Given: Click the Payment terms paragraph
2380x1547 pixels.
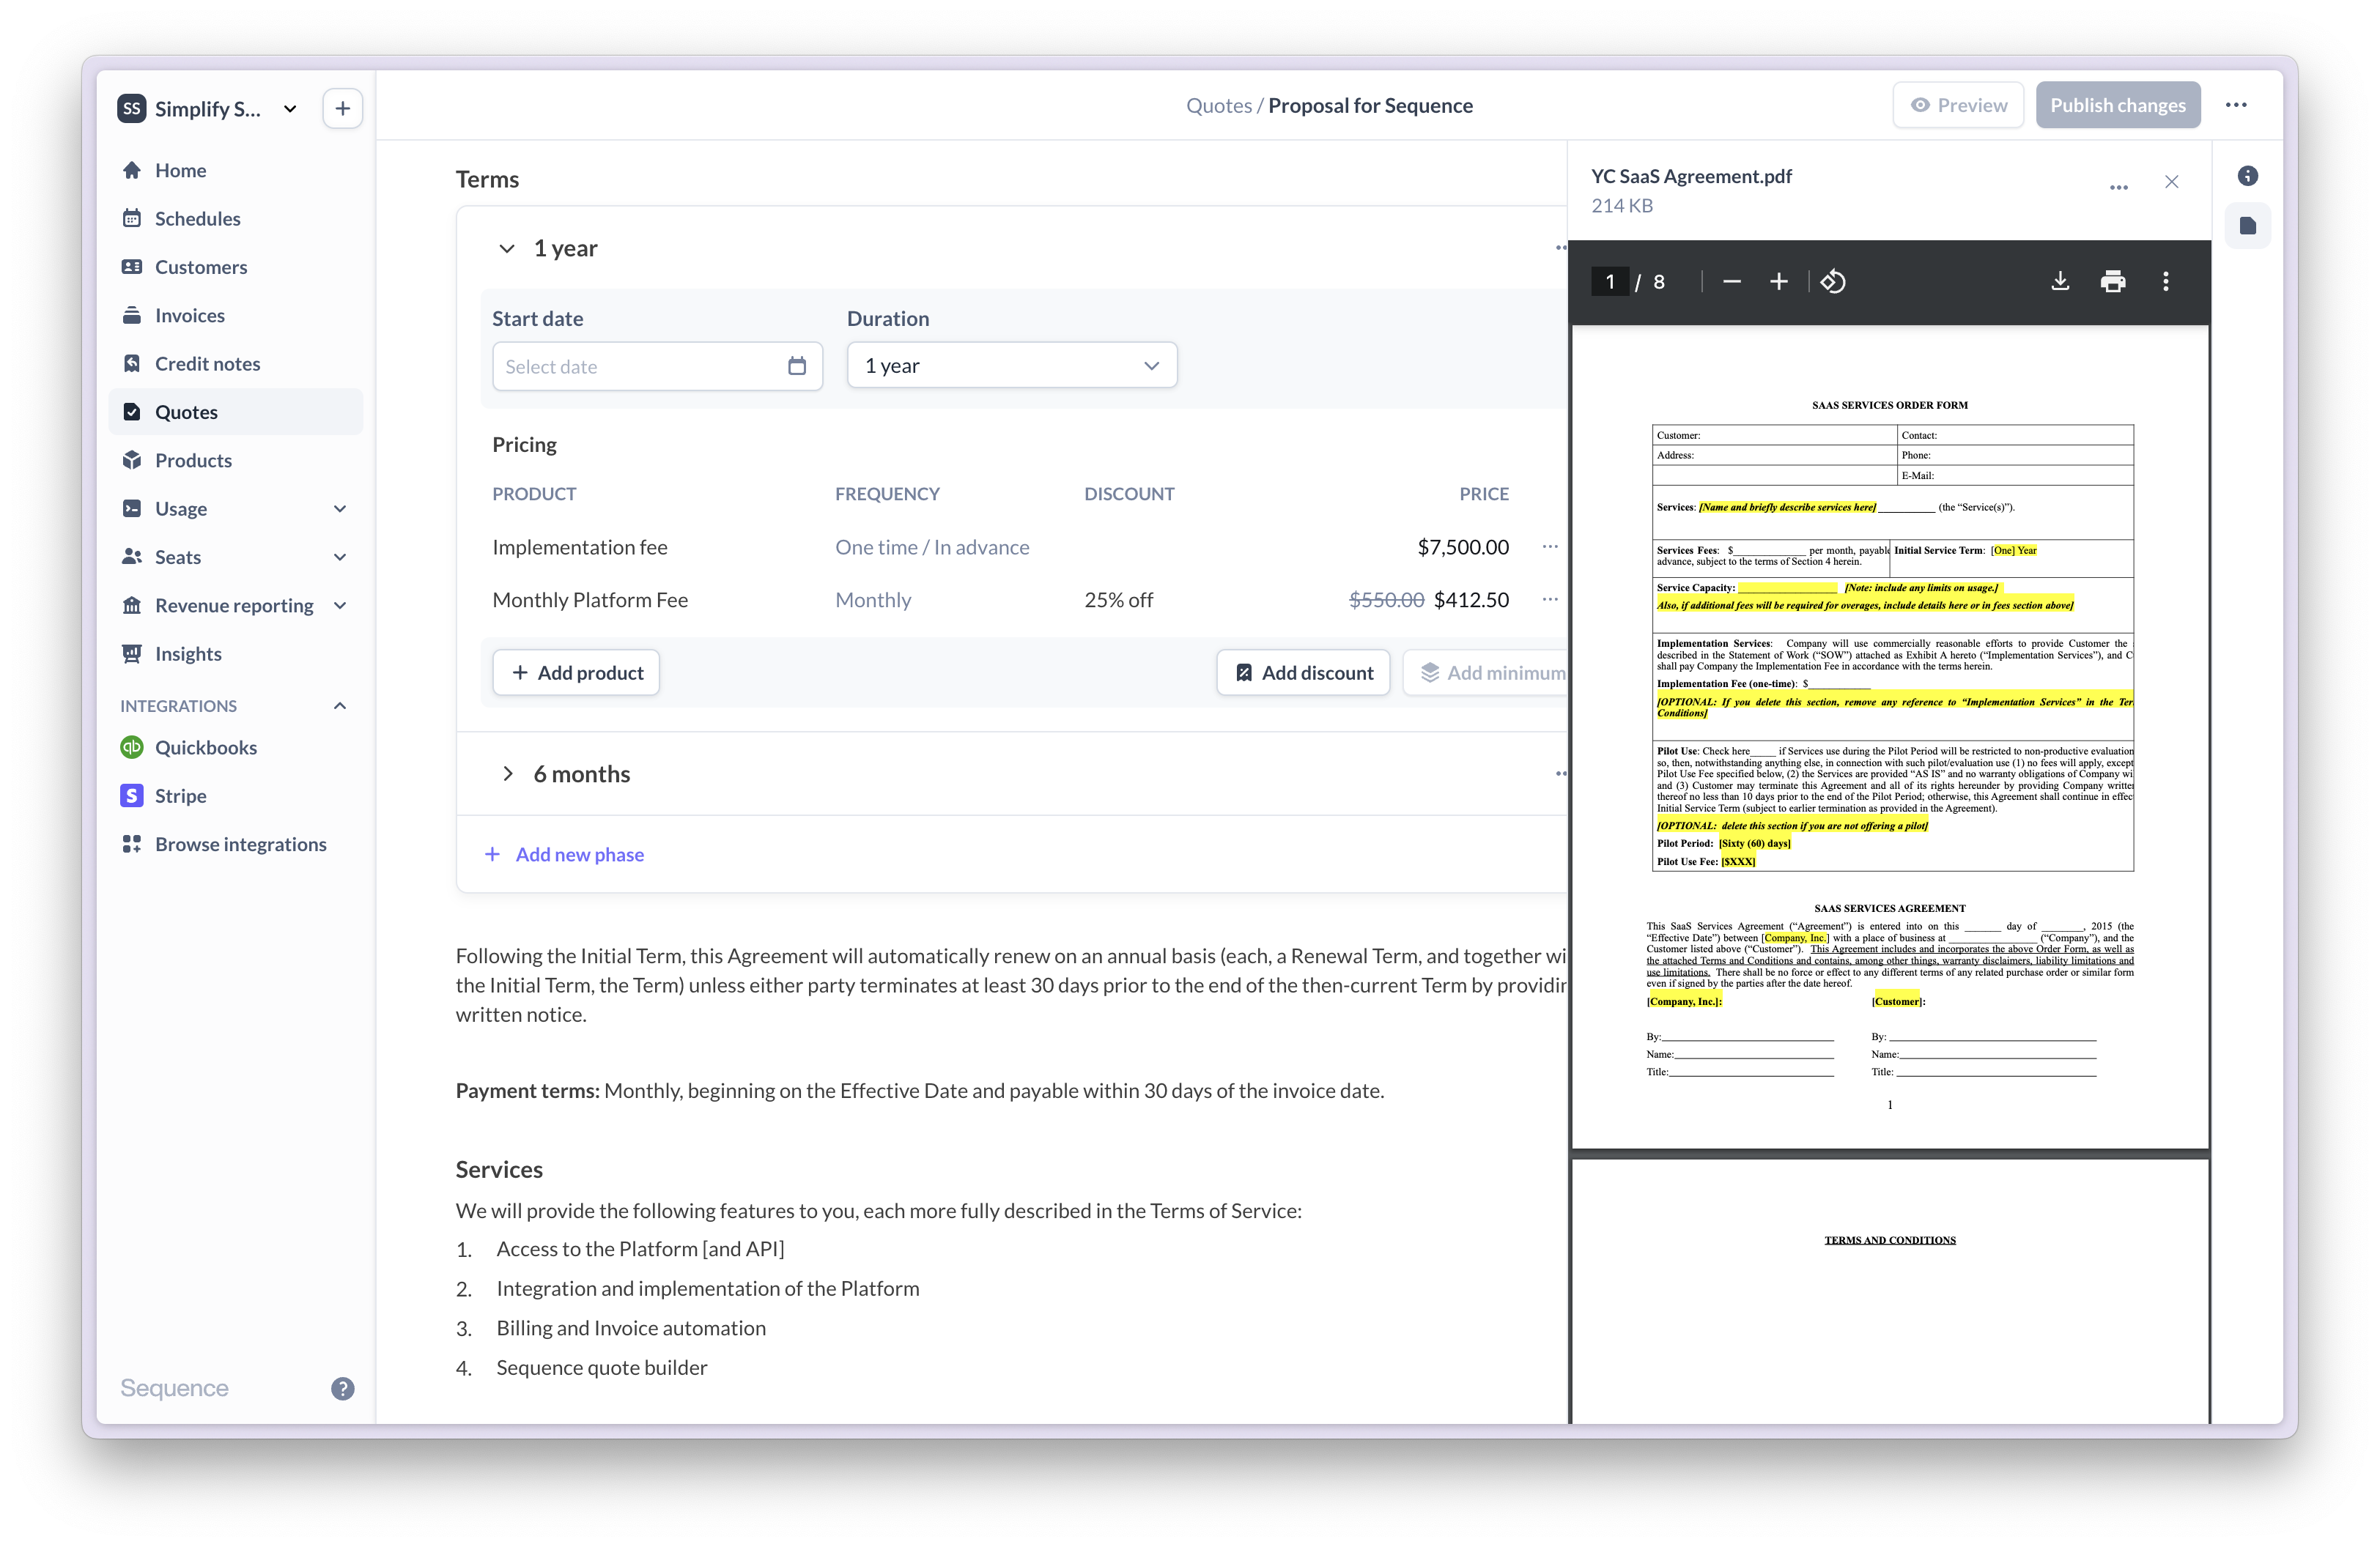Looking at the screenshot, I should coord(920,1090).
